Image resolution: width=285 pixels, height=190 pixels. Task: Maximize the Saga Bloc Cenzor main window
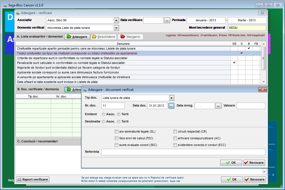point(269,5)
